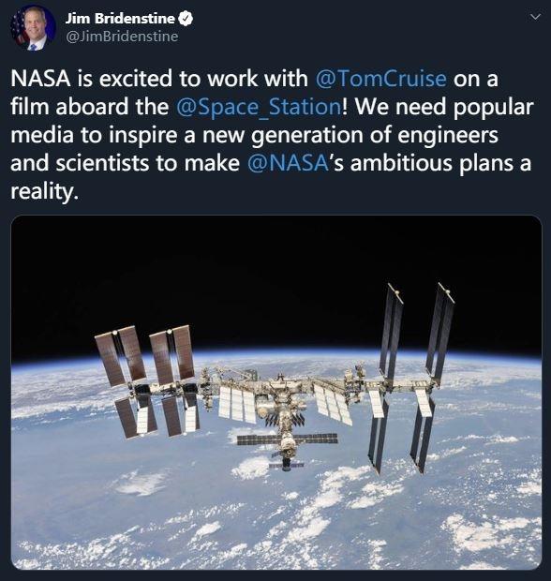Open the @TomCruise mention
This screenshot has height=581, width=551.
click(x=380, y=78)
